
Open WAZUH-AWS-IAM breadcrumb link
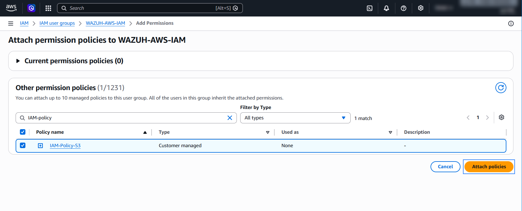point(105,23)
